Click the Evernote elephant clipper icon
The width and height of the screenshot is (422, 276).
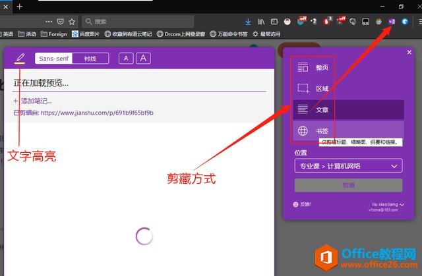(353, 22)
